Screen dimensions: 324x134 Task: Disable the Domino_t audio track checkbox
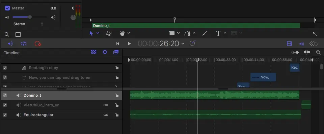pos(5,95)
